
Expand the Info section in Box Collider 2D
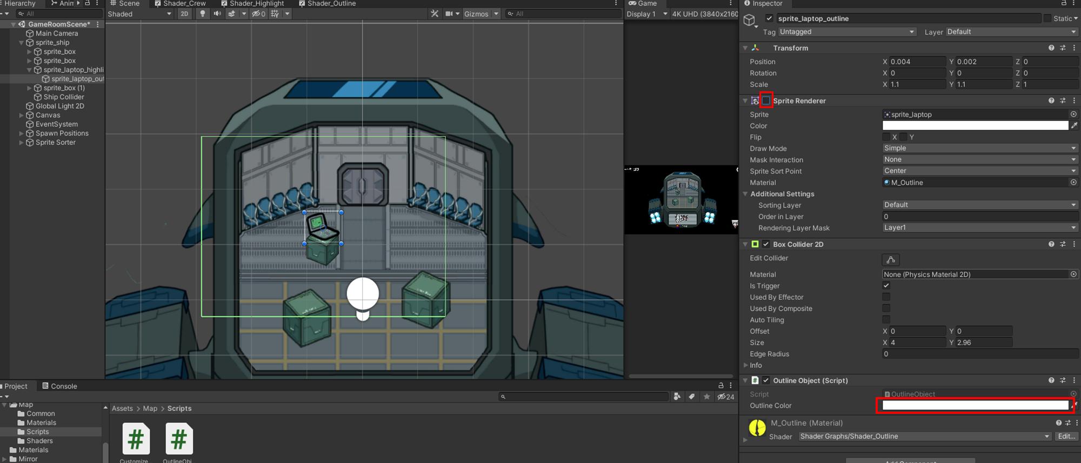(746, 365)
